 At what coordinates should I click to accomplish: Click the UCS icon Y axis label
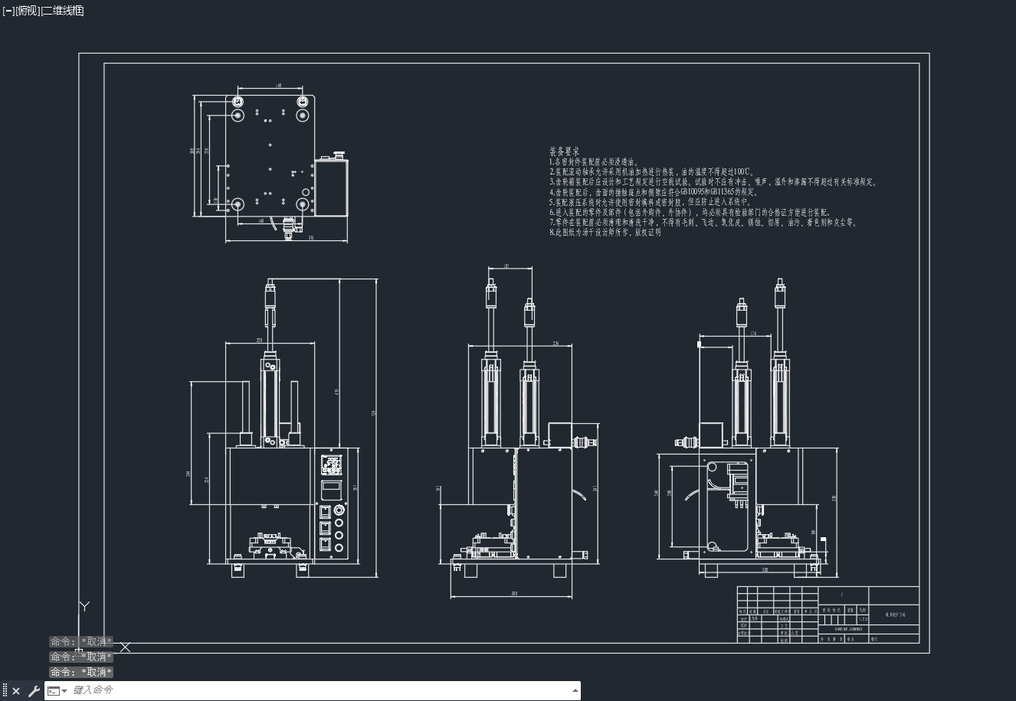click(84, 606)
